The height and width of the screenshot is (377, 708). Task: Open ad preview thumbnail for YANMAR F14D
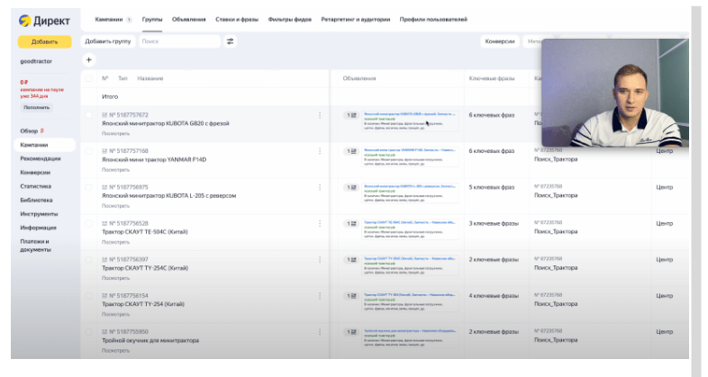coord(410,157)
